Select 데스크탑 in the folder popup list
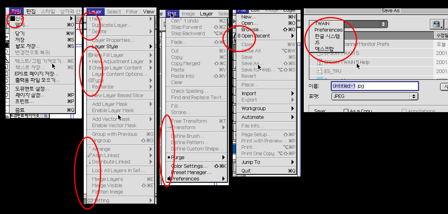 click(x=324, y=49)
